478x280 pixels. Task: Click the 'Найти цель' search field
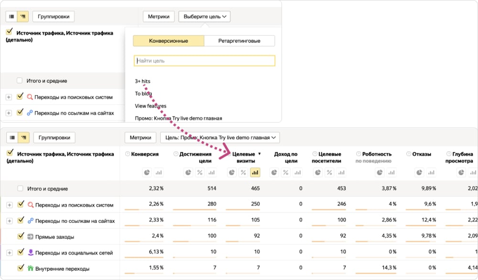204,61
